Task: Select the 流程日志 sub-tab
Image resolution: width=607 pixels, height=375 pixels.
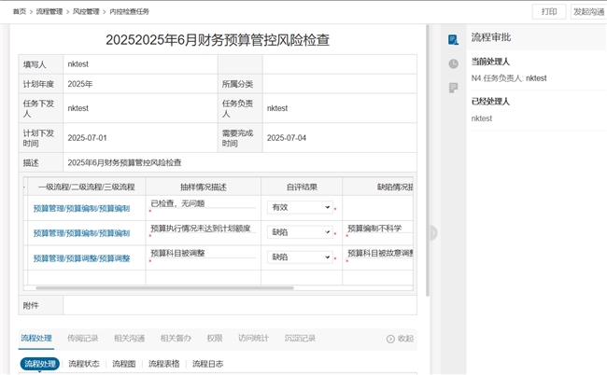Action: coord(207,364)
